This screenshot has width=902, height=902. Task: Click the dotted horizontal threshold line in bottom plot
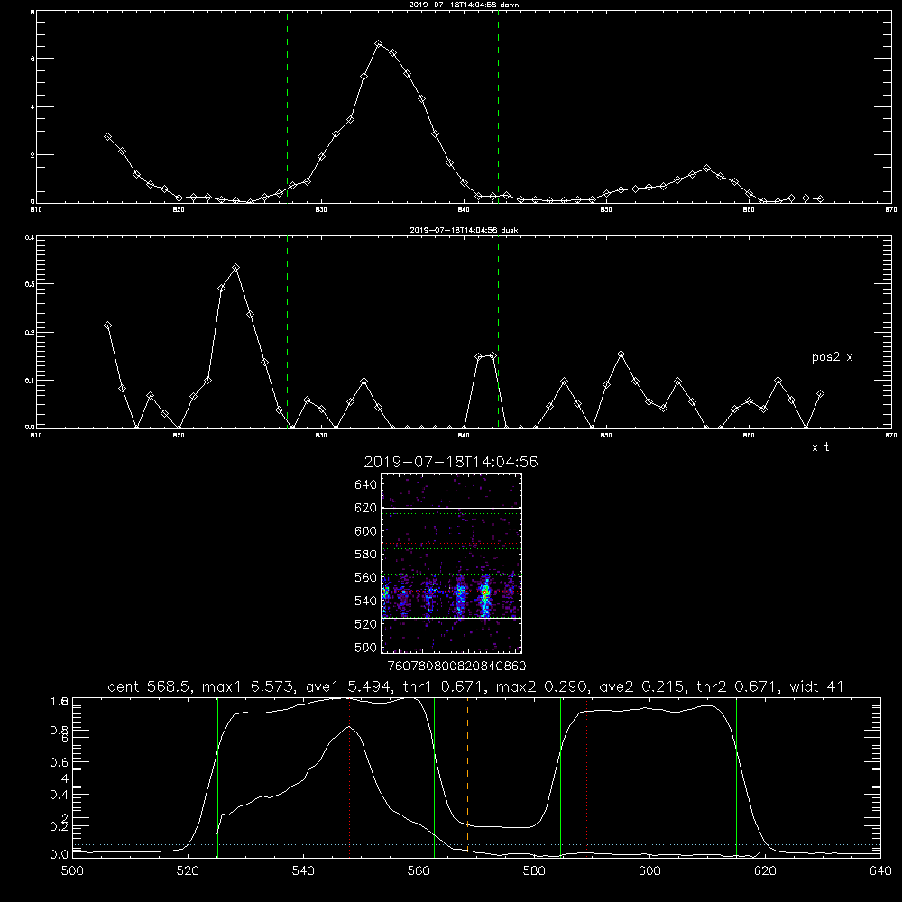(x=476, y=844)
